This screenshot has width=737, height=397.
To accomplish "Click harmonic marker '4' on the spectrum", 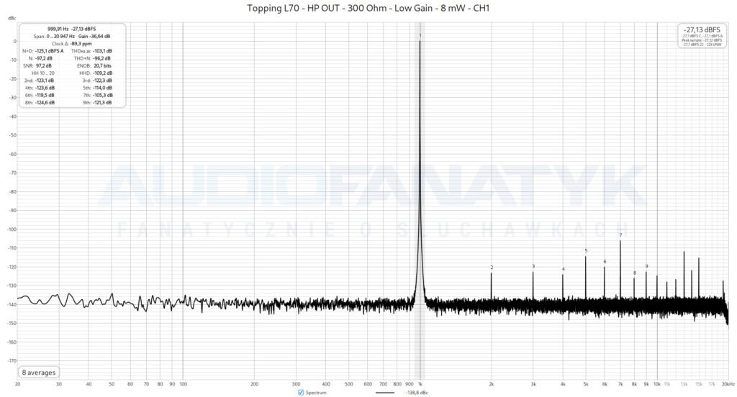I will click(x=563, y=269).
